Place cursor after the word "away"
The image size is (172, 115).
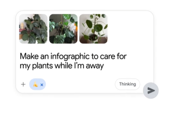tap(104, 66)
